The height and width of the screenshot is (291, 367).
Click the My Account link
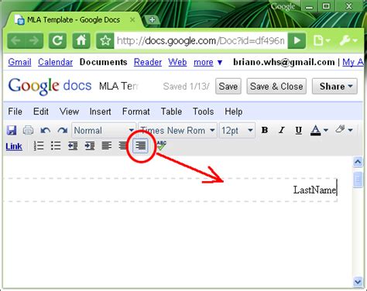point(353,62)
